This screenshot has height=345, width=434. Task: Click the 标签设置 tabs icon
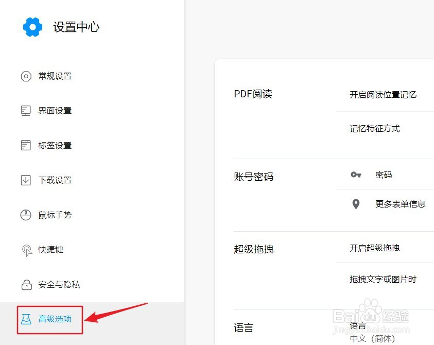click(26, 145)
